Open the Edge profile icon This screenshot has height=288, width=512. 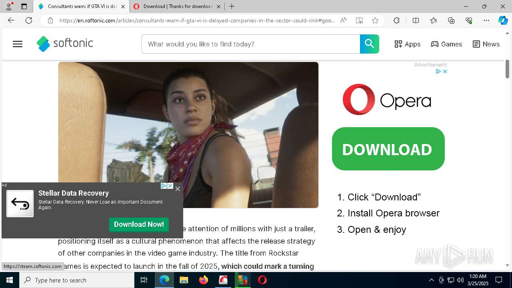pyautogui.click(x=9, y=6)
